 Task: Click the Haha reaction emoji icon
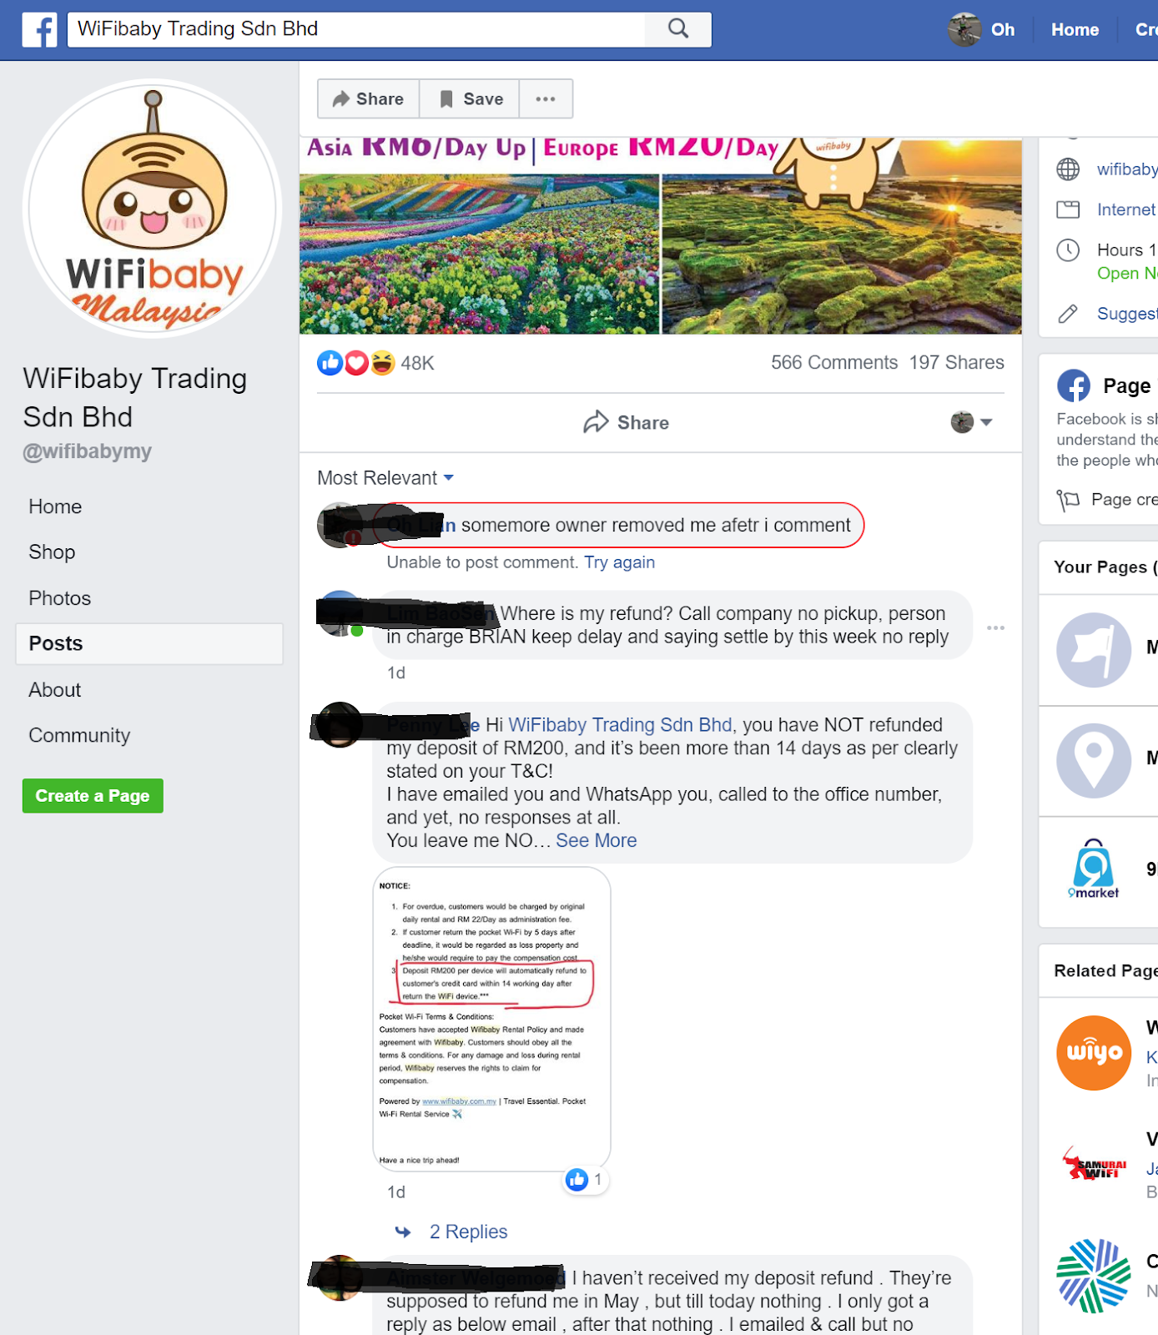click(382, 363)
